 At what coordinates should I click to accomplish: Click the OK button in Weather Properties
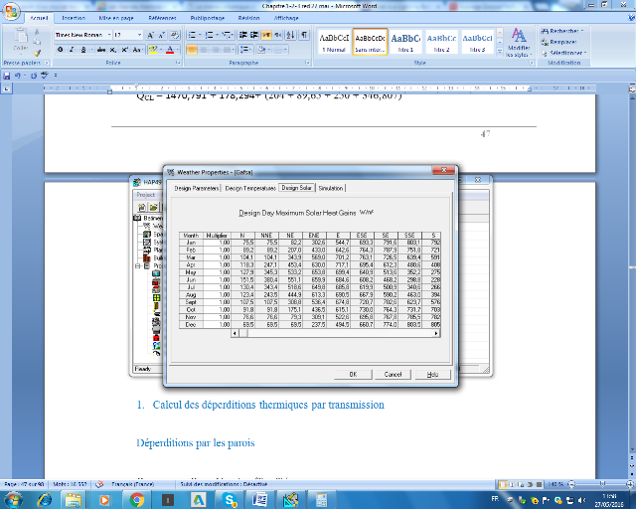tap(352, 374)
